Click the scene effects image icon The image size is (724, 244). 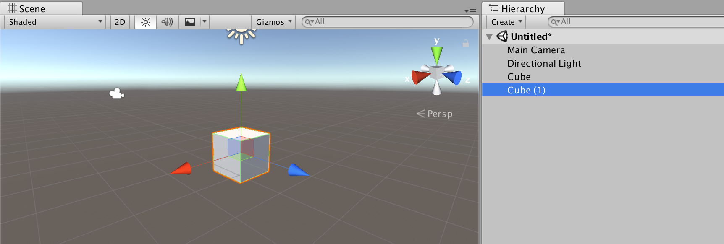tap(190, 22)
